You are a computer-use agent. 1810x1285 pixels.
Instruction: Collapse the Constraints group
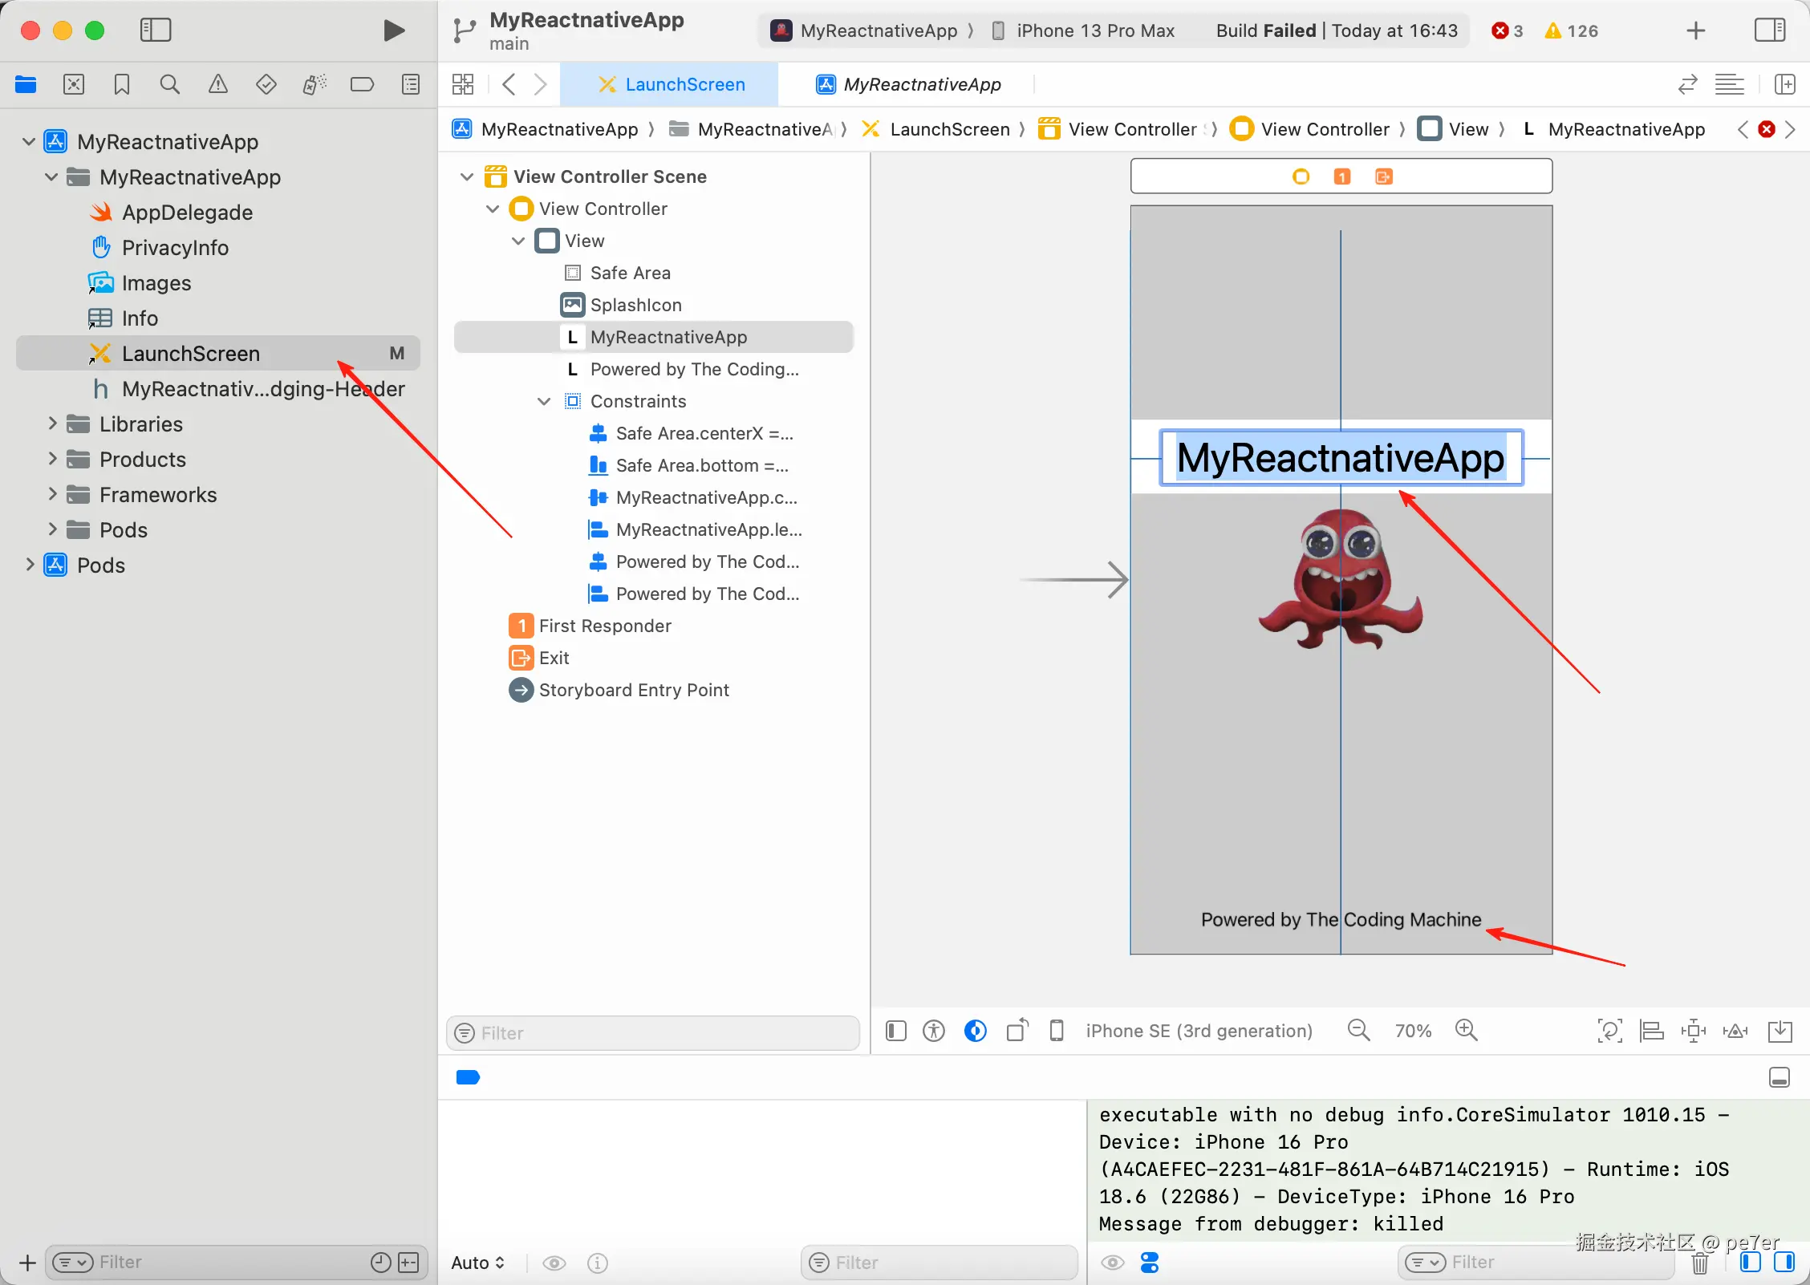coord(544,401)
